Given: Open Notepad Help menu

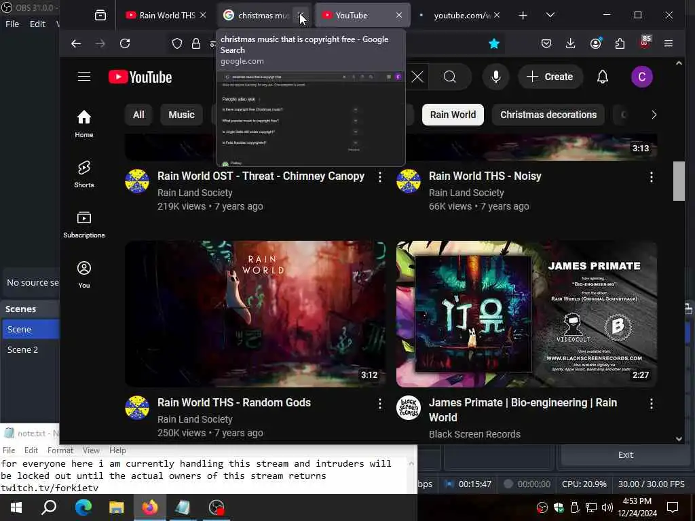Looking at the screenshot, I should [x=117, y=450].
